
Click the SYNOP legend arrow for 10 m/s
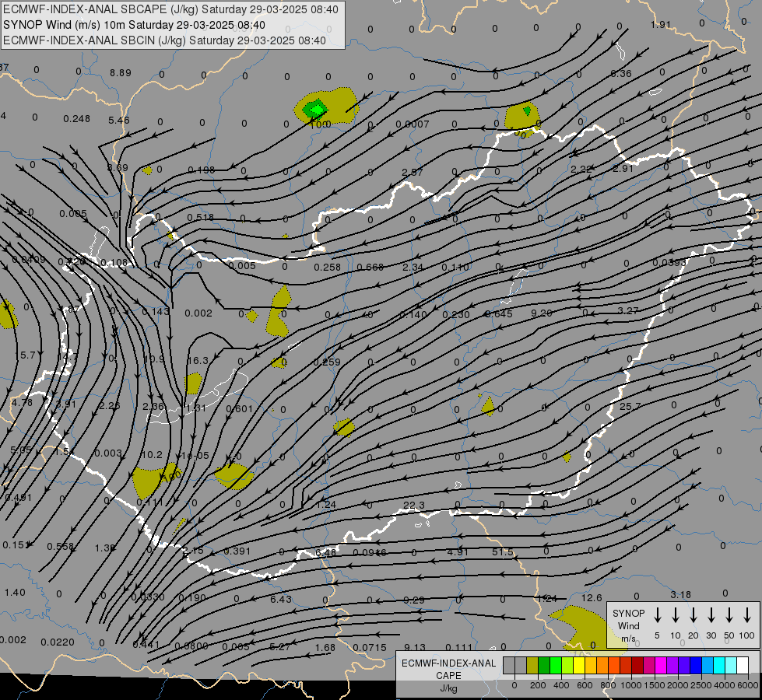tap(676, 615)
